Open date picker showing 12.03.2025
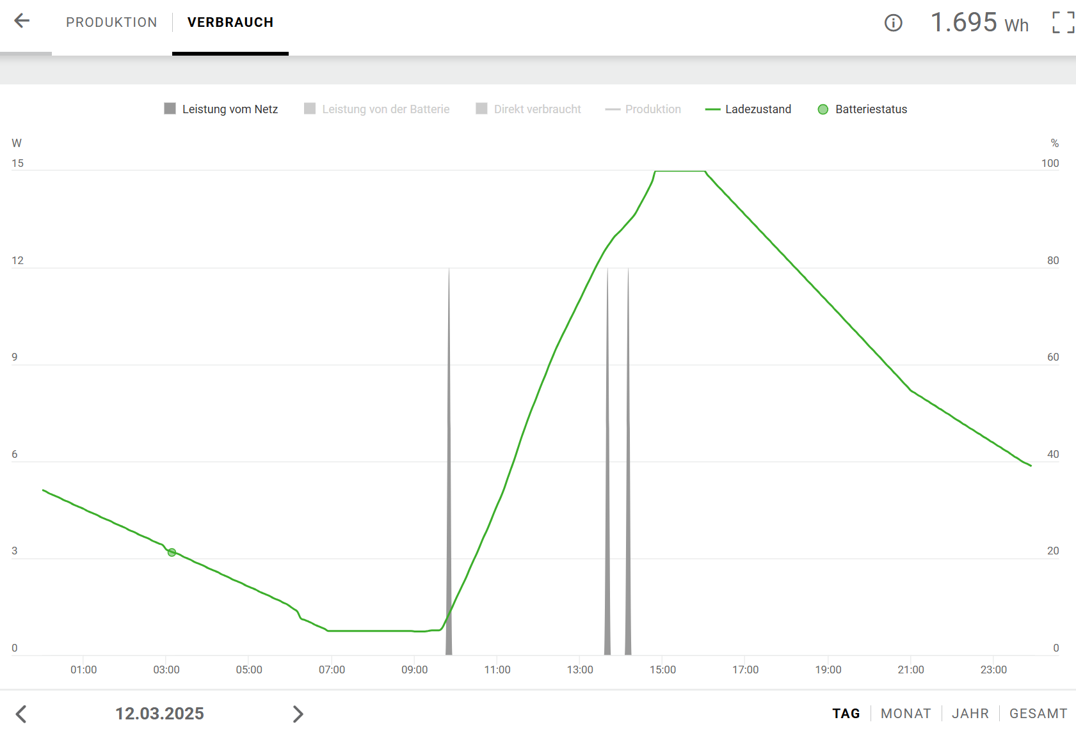 coord(159,714)
